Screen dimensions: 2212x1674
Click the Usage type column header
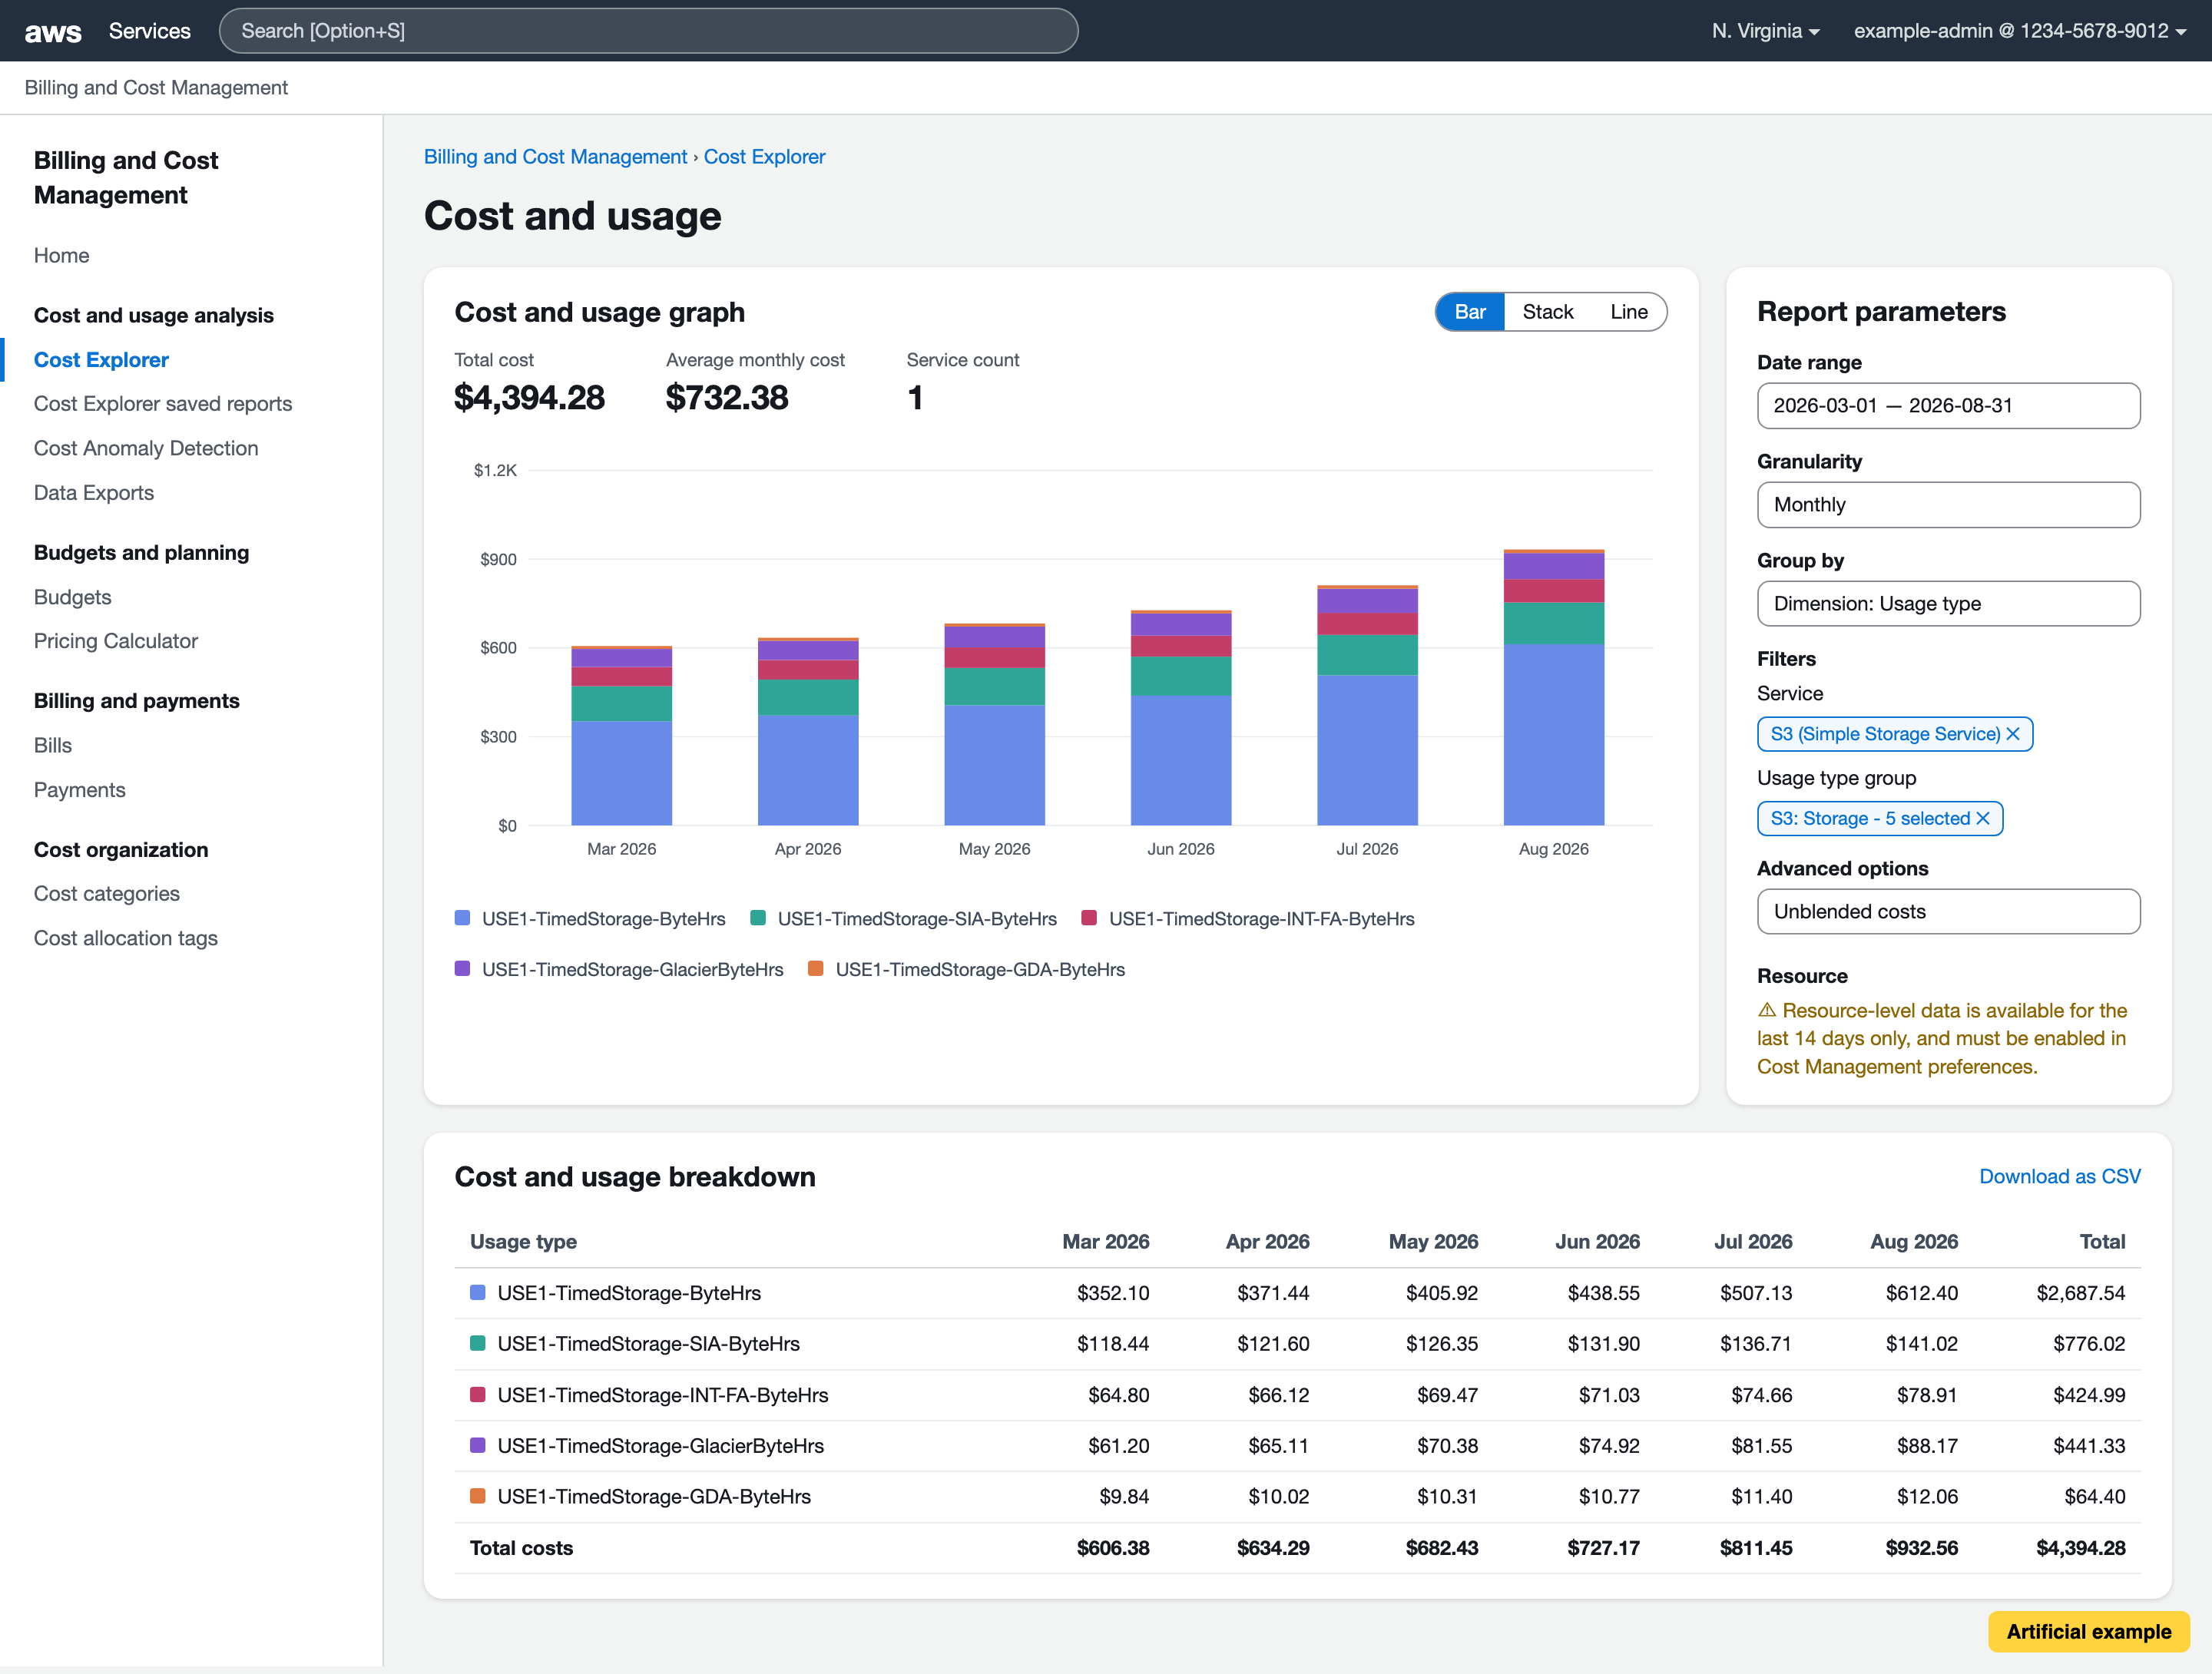tap(523, 1242)
